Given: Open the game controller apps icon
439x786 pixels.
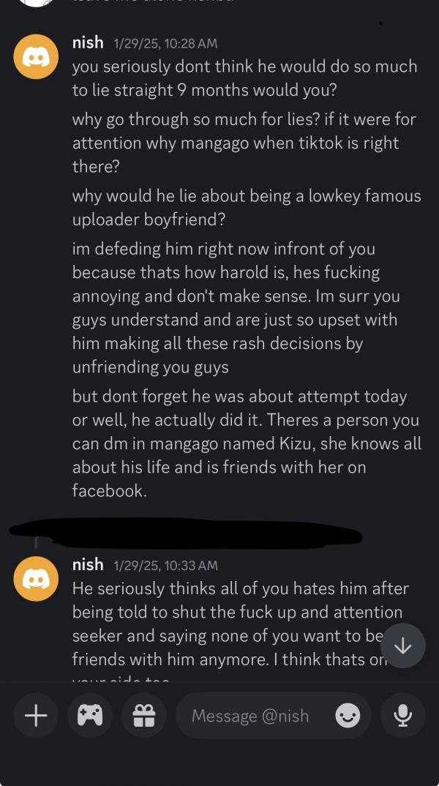Looking at the screenshot, I should coord(90,716).
